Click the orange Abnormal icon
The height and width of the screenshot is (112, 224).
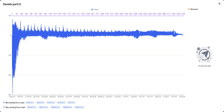[x=189, y=9]
